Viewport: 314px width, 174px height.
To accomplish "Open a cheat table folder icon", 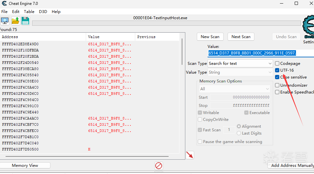I will (15, 21).
